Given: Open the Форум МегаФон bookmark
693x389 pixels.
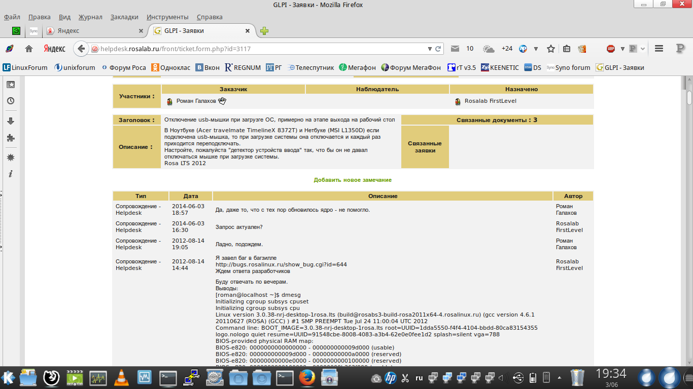Looking at the screenshot, I should tap(410, 67).
